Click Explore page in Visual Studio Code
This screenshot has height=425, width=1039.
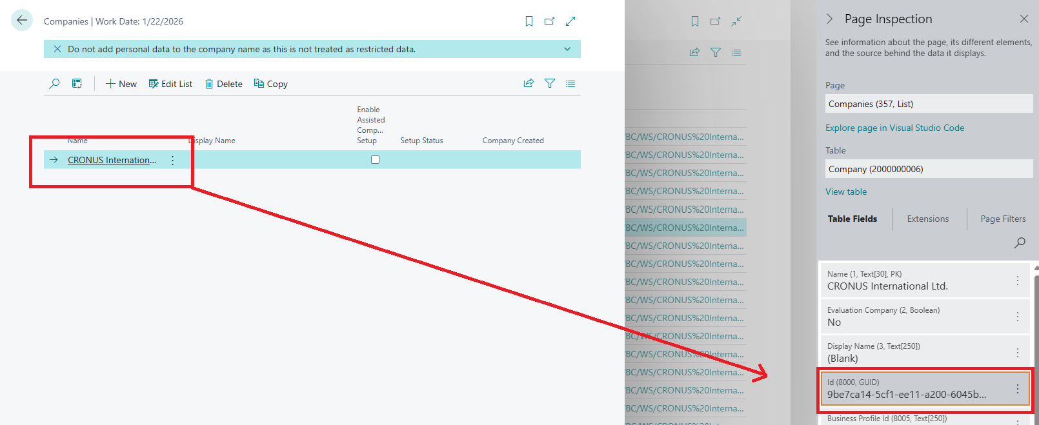coord(894,128)
